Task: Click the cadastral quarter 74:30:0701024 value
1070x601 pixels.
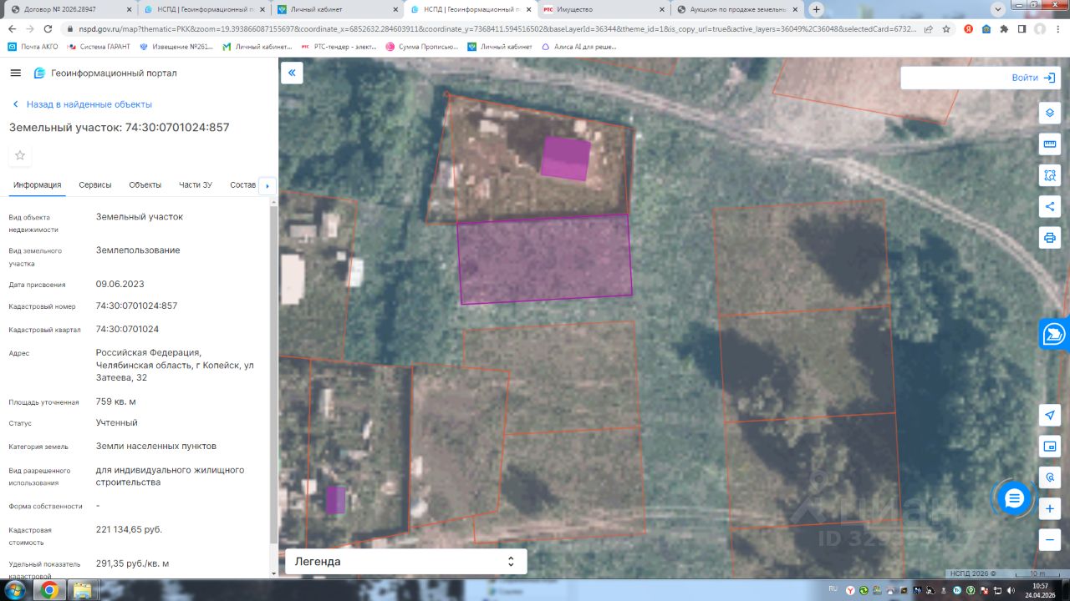Action: point(127,329)
